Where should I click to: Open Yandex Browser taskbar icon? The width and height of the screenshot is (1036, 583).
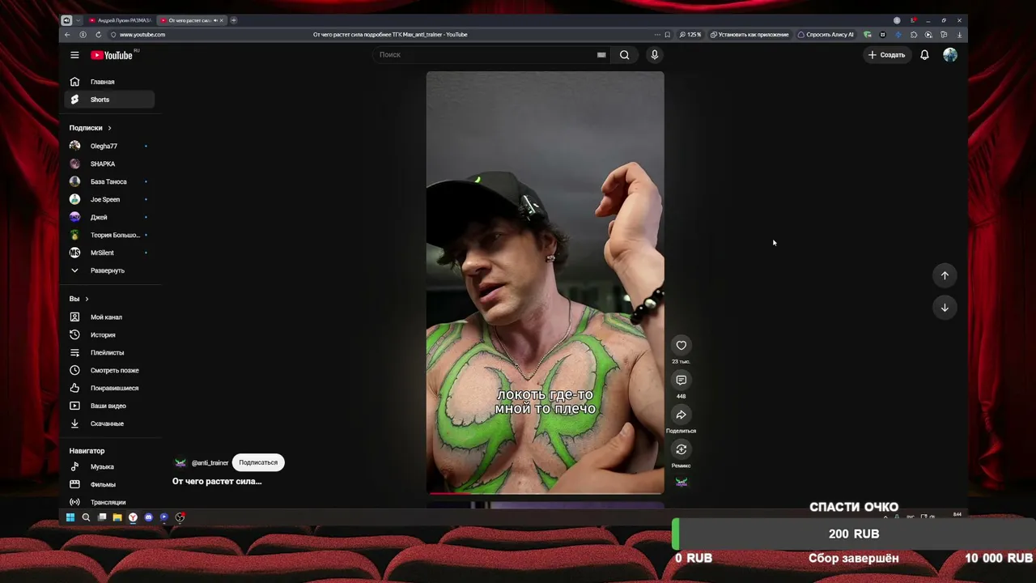pyautogui.click(x=133, y=517)
